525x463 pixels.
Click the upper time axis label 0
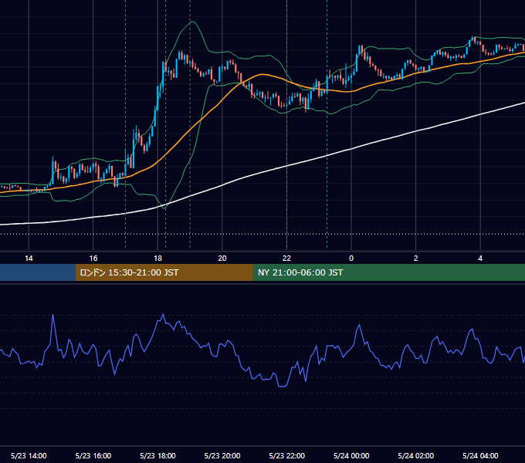coord(351,259)
